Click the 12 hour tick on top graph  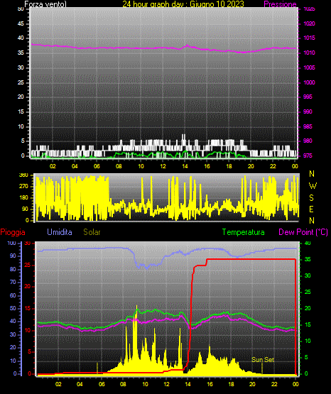[x=163, y=166]
